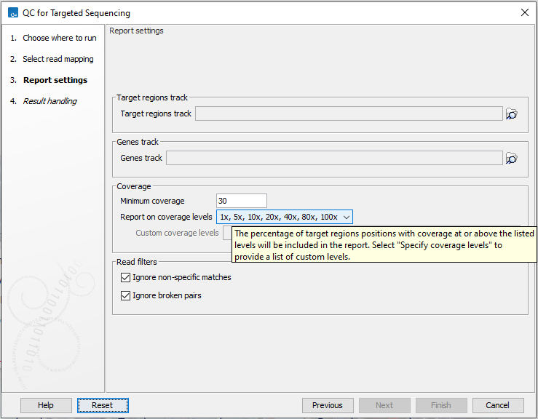Browse for Target regions track

pos(512,114)
